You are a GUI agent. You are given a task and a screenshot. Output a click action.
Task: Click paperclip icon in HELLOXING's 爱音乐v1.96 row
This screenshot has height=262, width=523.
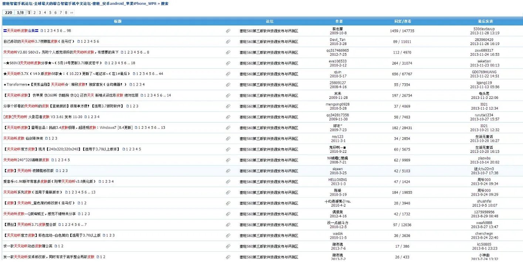pyautogui.click(x=228, y=182)
